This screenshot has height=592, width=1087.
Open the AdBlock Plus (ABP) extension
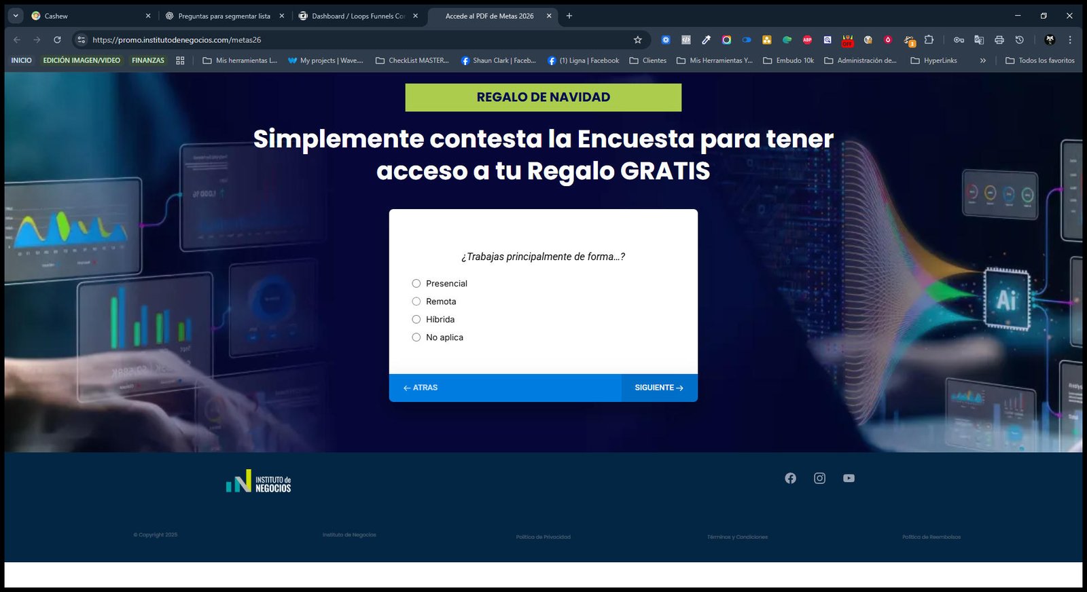pos(807,40)
